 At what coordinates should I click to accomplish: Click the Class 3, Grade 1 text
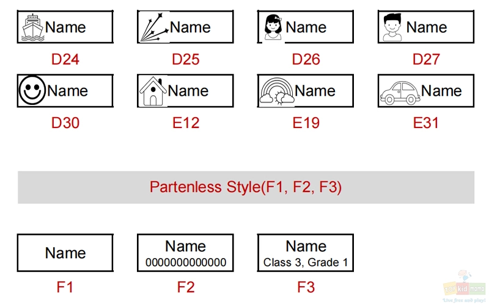click(306, 262)
